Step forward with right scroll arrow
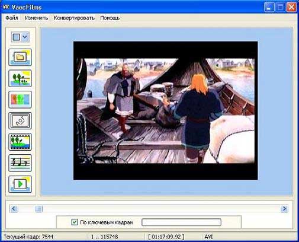This screenshot has height=242, width=299. tap(284, 209)
